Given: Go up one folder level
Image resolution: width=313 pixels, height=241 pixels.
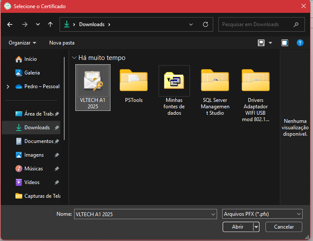Looking at the screenshot, I should 50,24.
